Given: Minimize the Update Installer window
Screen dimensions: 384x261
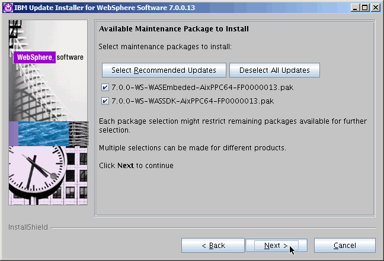Looking at the screenshot, I should pos(355,7).
